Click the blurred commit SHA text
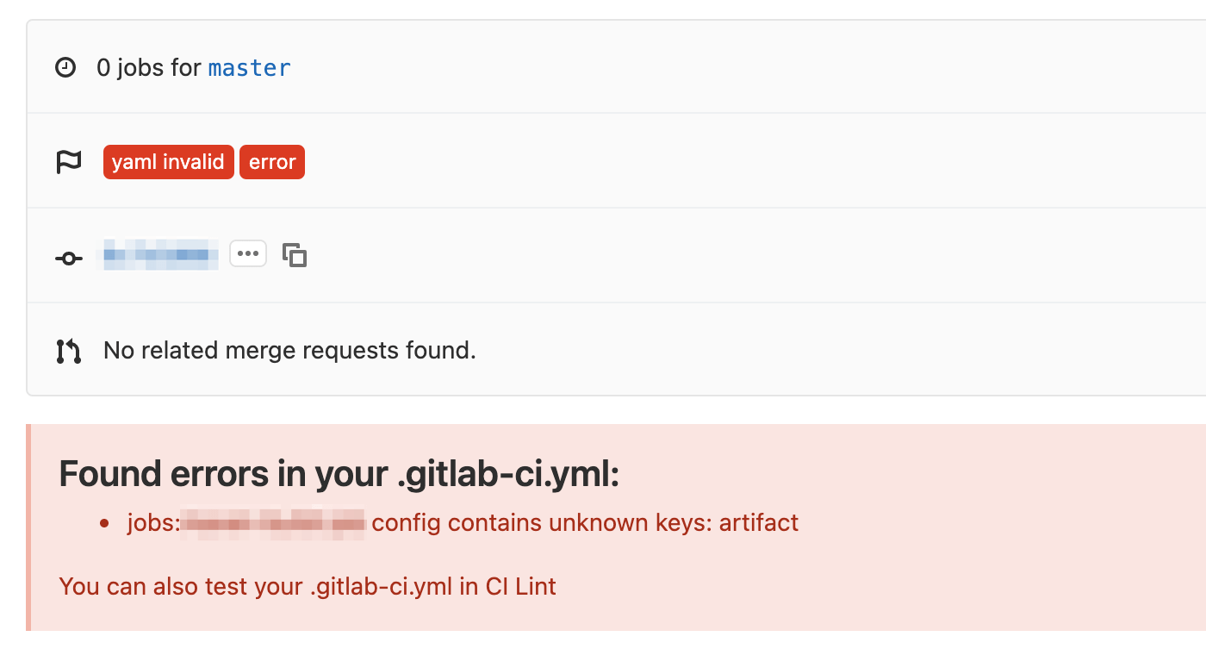The image size is (1206, 655). [159, 255]
